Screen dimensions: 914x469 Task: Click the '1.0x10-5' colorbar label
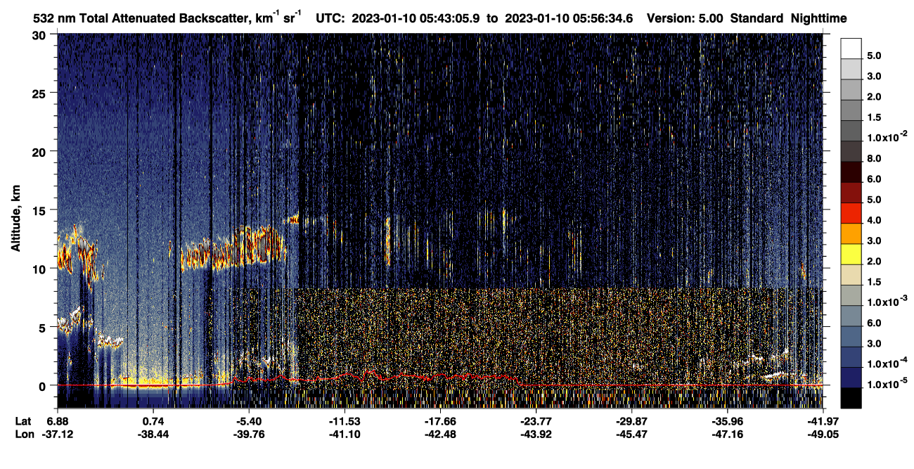click(888, 384)
